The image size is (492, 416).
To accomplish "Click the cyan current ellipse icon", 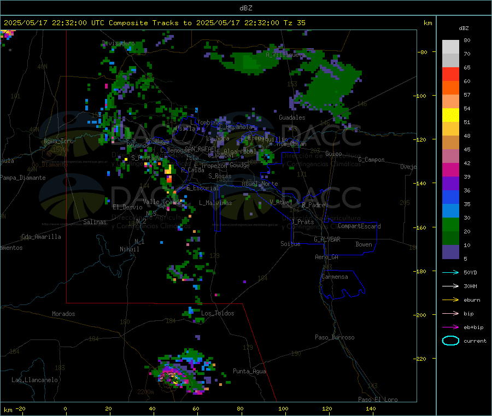I will tap(450, 341).
